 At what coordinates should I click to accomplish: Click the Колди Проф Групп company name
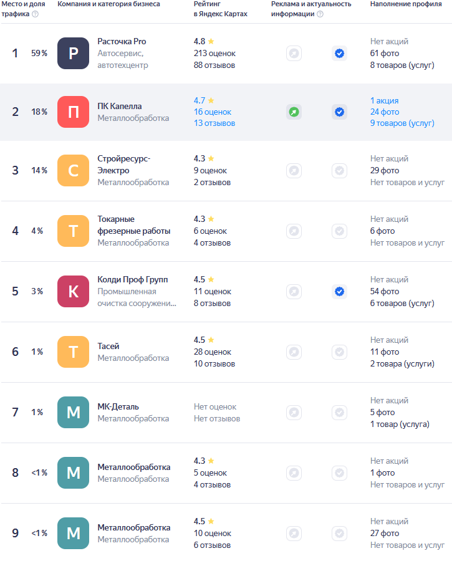pos(132,279)
